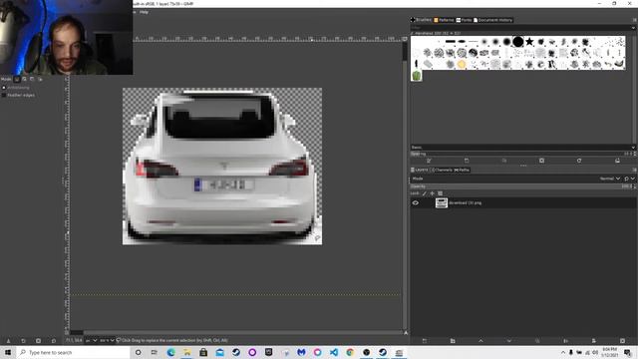The width and height of the screenshot is (638, 359).
Task: Click Reset tool options icon
Action: pyautogui.click(x=54, y=341)
